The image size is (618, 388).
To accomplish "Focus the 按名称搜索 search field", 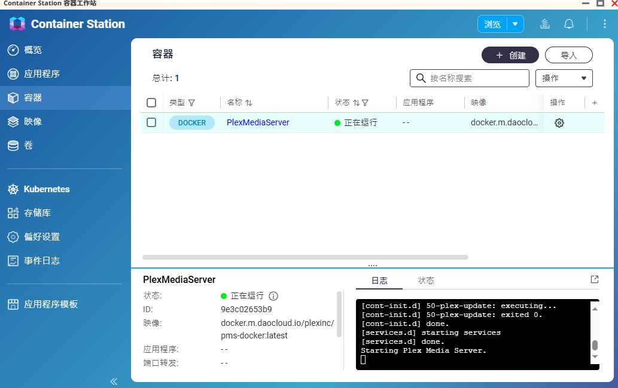I will pos(470,78).
